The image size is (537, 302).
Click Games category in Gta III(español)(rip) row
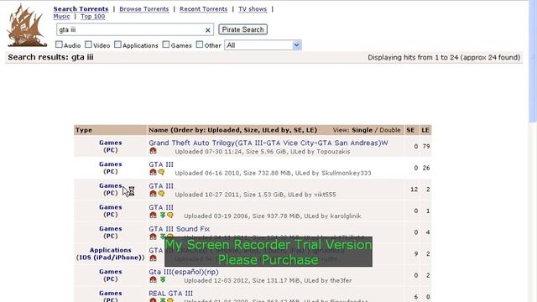[x=110, y=272]
